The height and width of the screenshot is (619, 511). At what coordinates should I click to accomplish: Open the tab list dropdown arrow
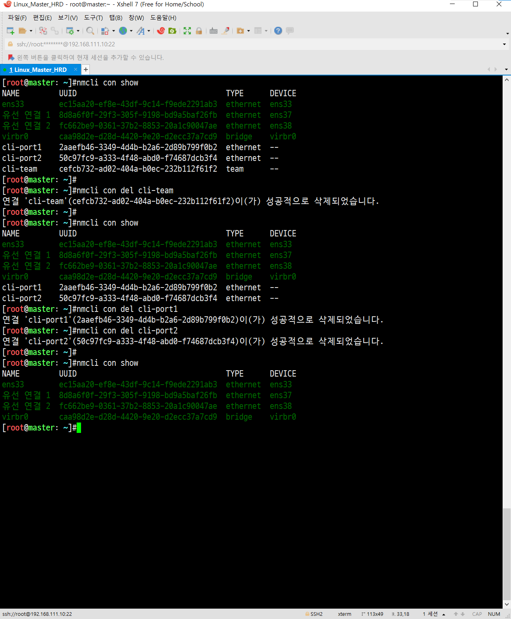(x=506, y=69)
